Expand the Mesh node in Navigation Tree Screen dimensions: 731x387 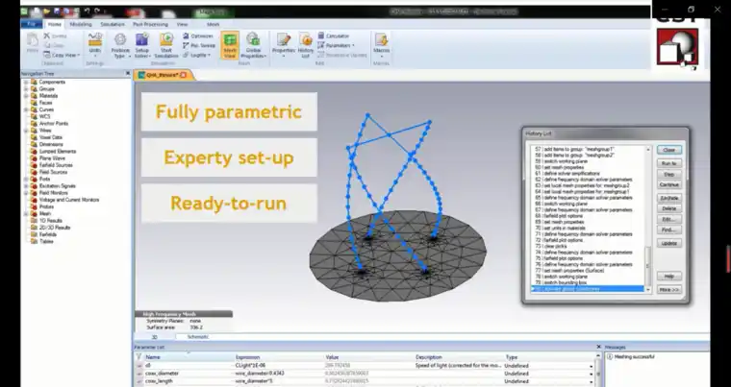coord(26,214)
